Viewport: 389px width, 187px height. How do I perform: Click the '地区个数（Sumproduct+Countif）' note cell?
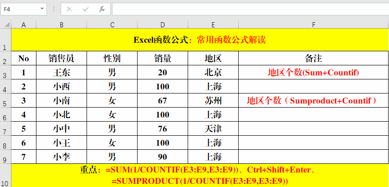(313, 100)
